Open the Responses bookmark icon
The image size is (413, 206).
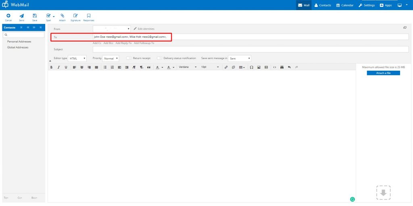[x=89, y=16]
